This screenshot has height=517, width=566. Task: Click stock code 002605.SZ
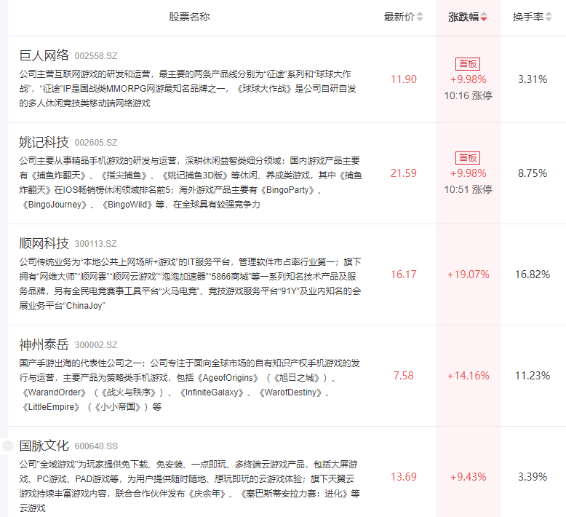tap(96, 143)
